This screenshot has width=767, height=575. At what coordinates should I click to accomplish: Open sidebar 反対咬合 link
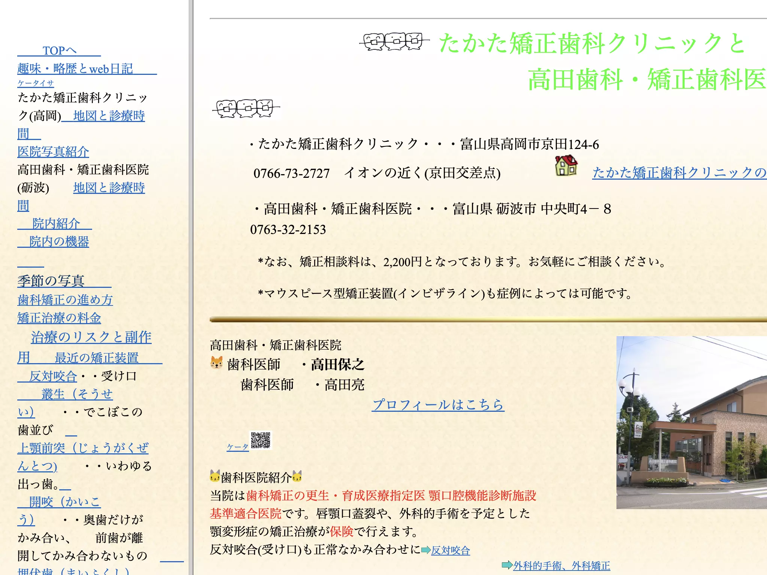click(47, 376)
